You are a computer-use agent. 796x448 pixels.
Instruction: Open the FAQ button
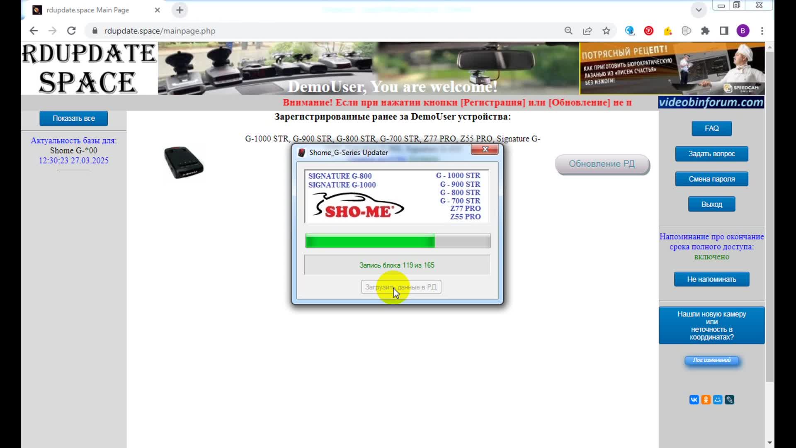[x=711, y=129]
